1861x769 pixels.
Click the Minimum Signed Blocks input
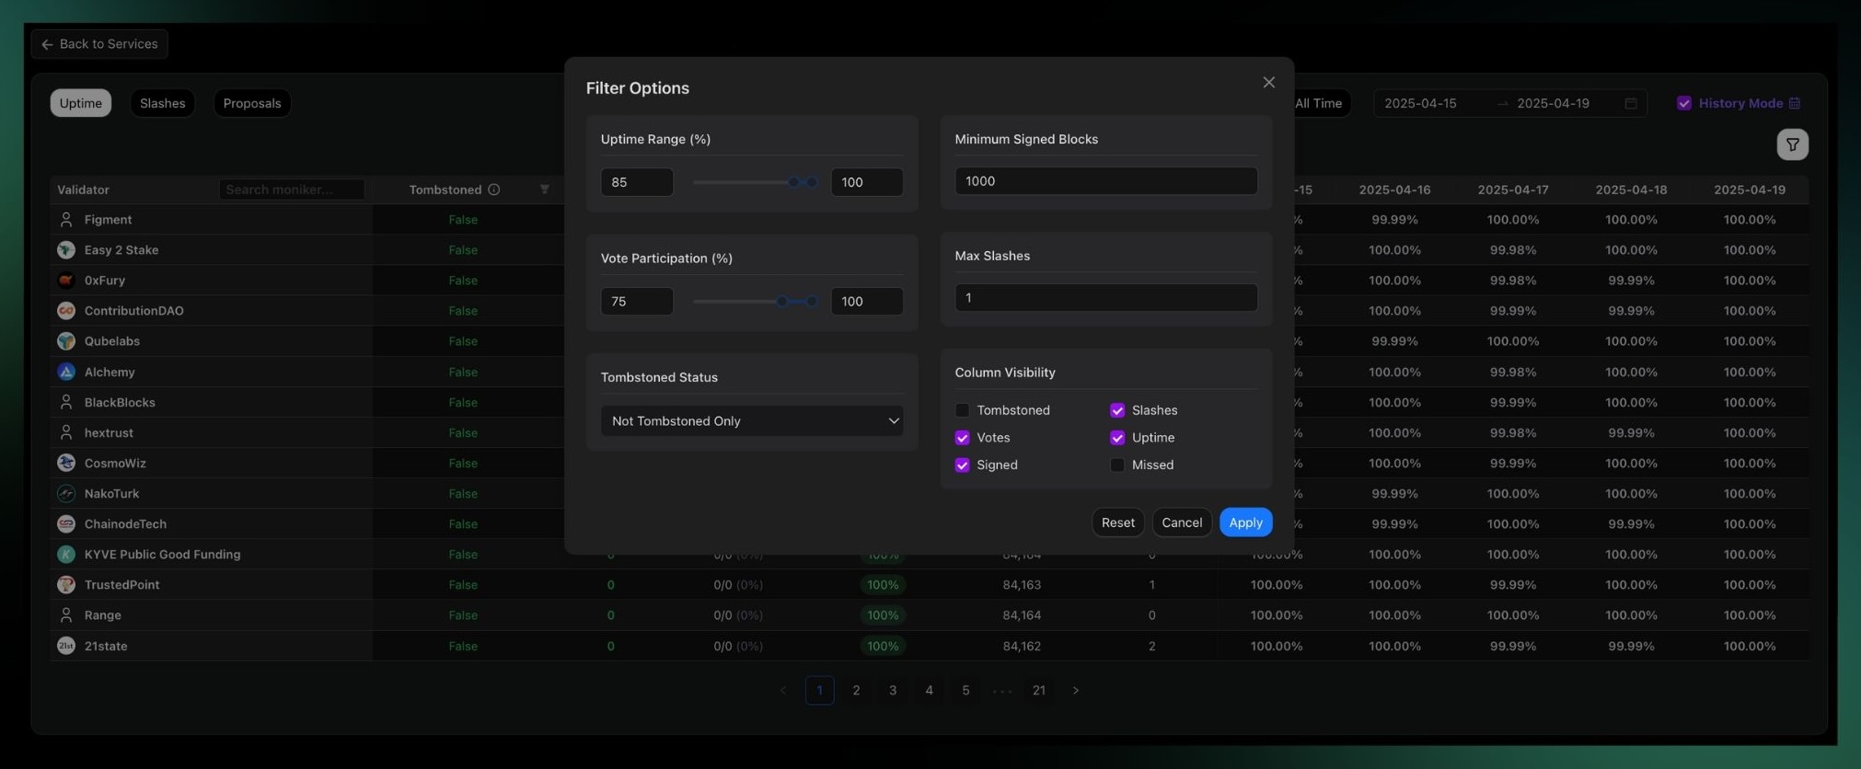click(x=1106, y=181)
